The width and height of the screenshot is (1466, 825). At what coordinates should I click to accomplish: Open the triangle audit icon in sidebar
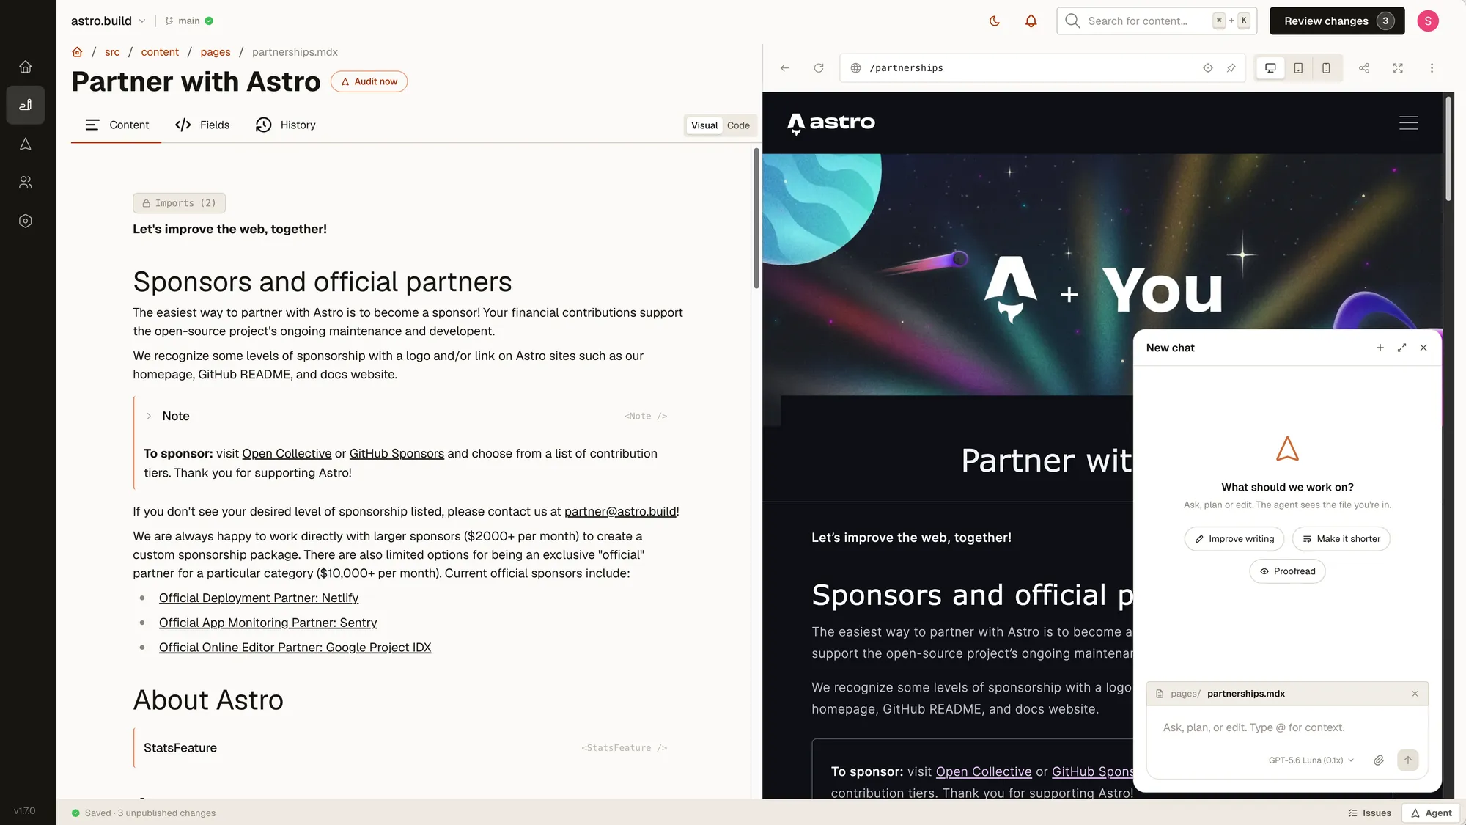pos(26,144)
